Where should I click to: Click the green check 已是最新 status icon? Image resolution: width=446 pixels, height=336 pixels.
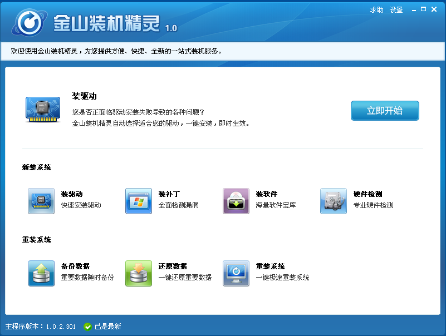(87, 327)
